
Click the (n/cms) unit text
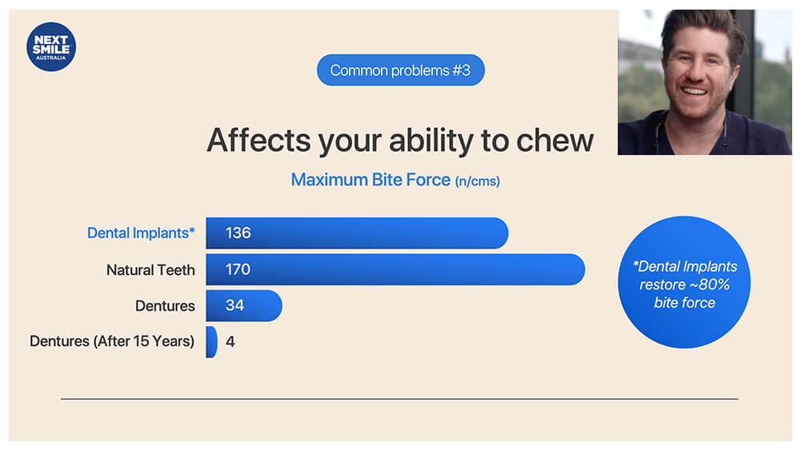478,181
